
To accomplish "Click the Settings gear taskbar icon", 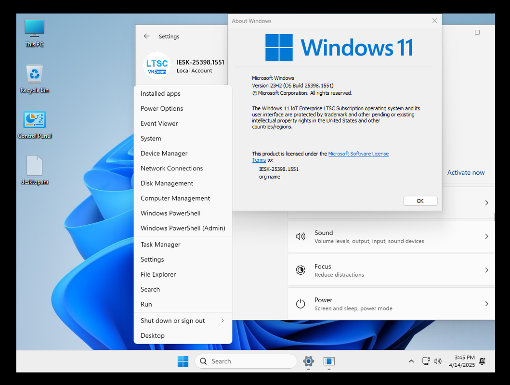I will click(x=308, y=361).
